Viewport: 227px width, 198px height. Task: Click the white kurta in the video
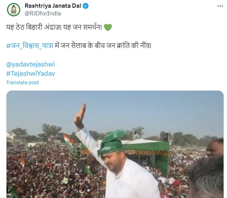pyautogui.click(x=130, y=181)
